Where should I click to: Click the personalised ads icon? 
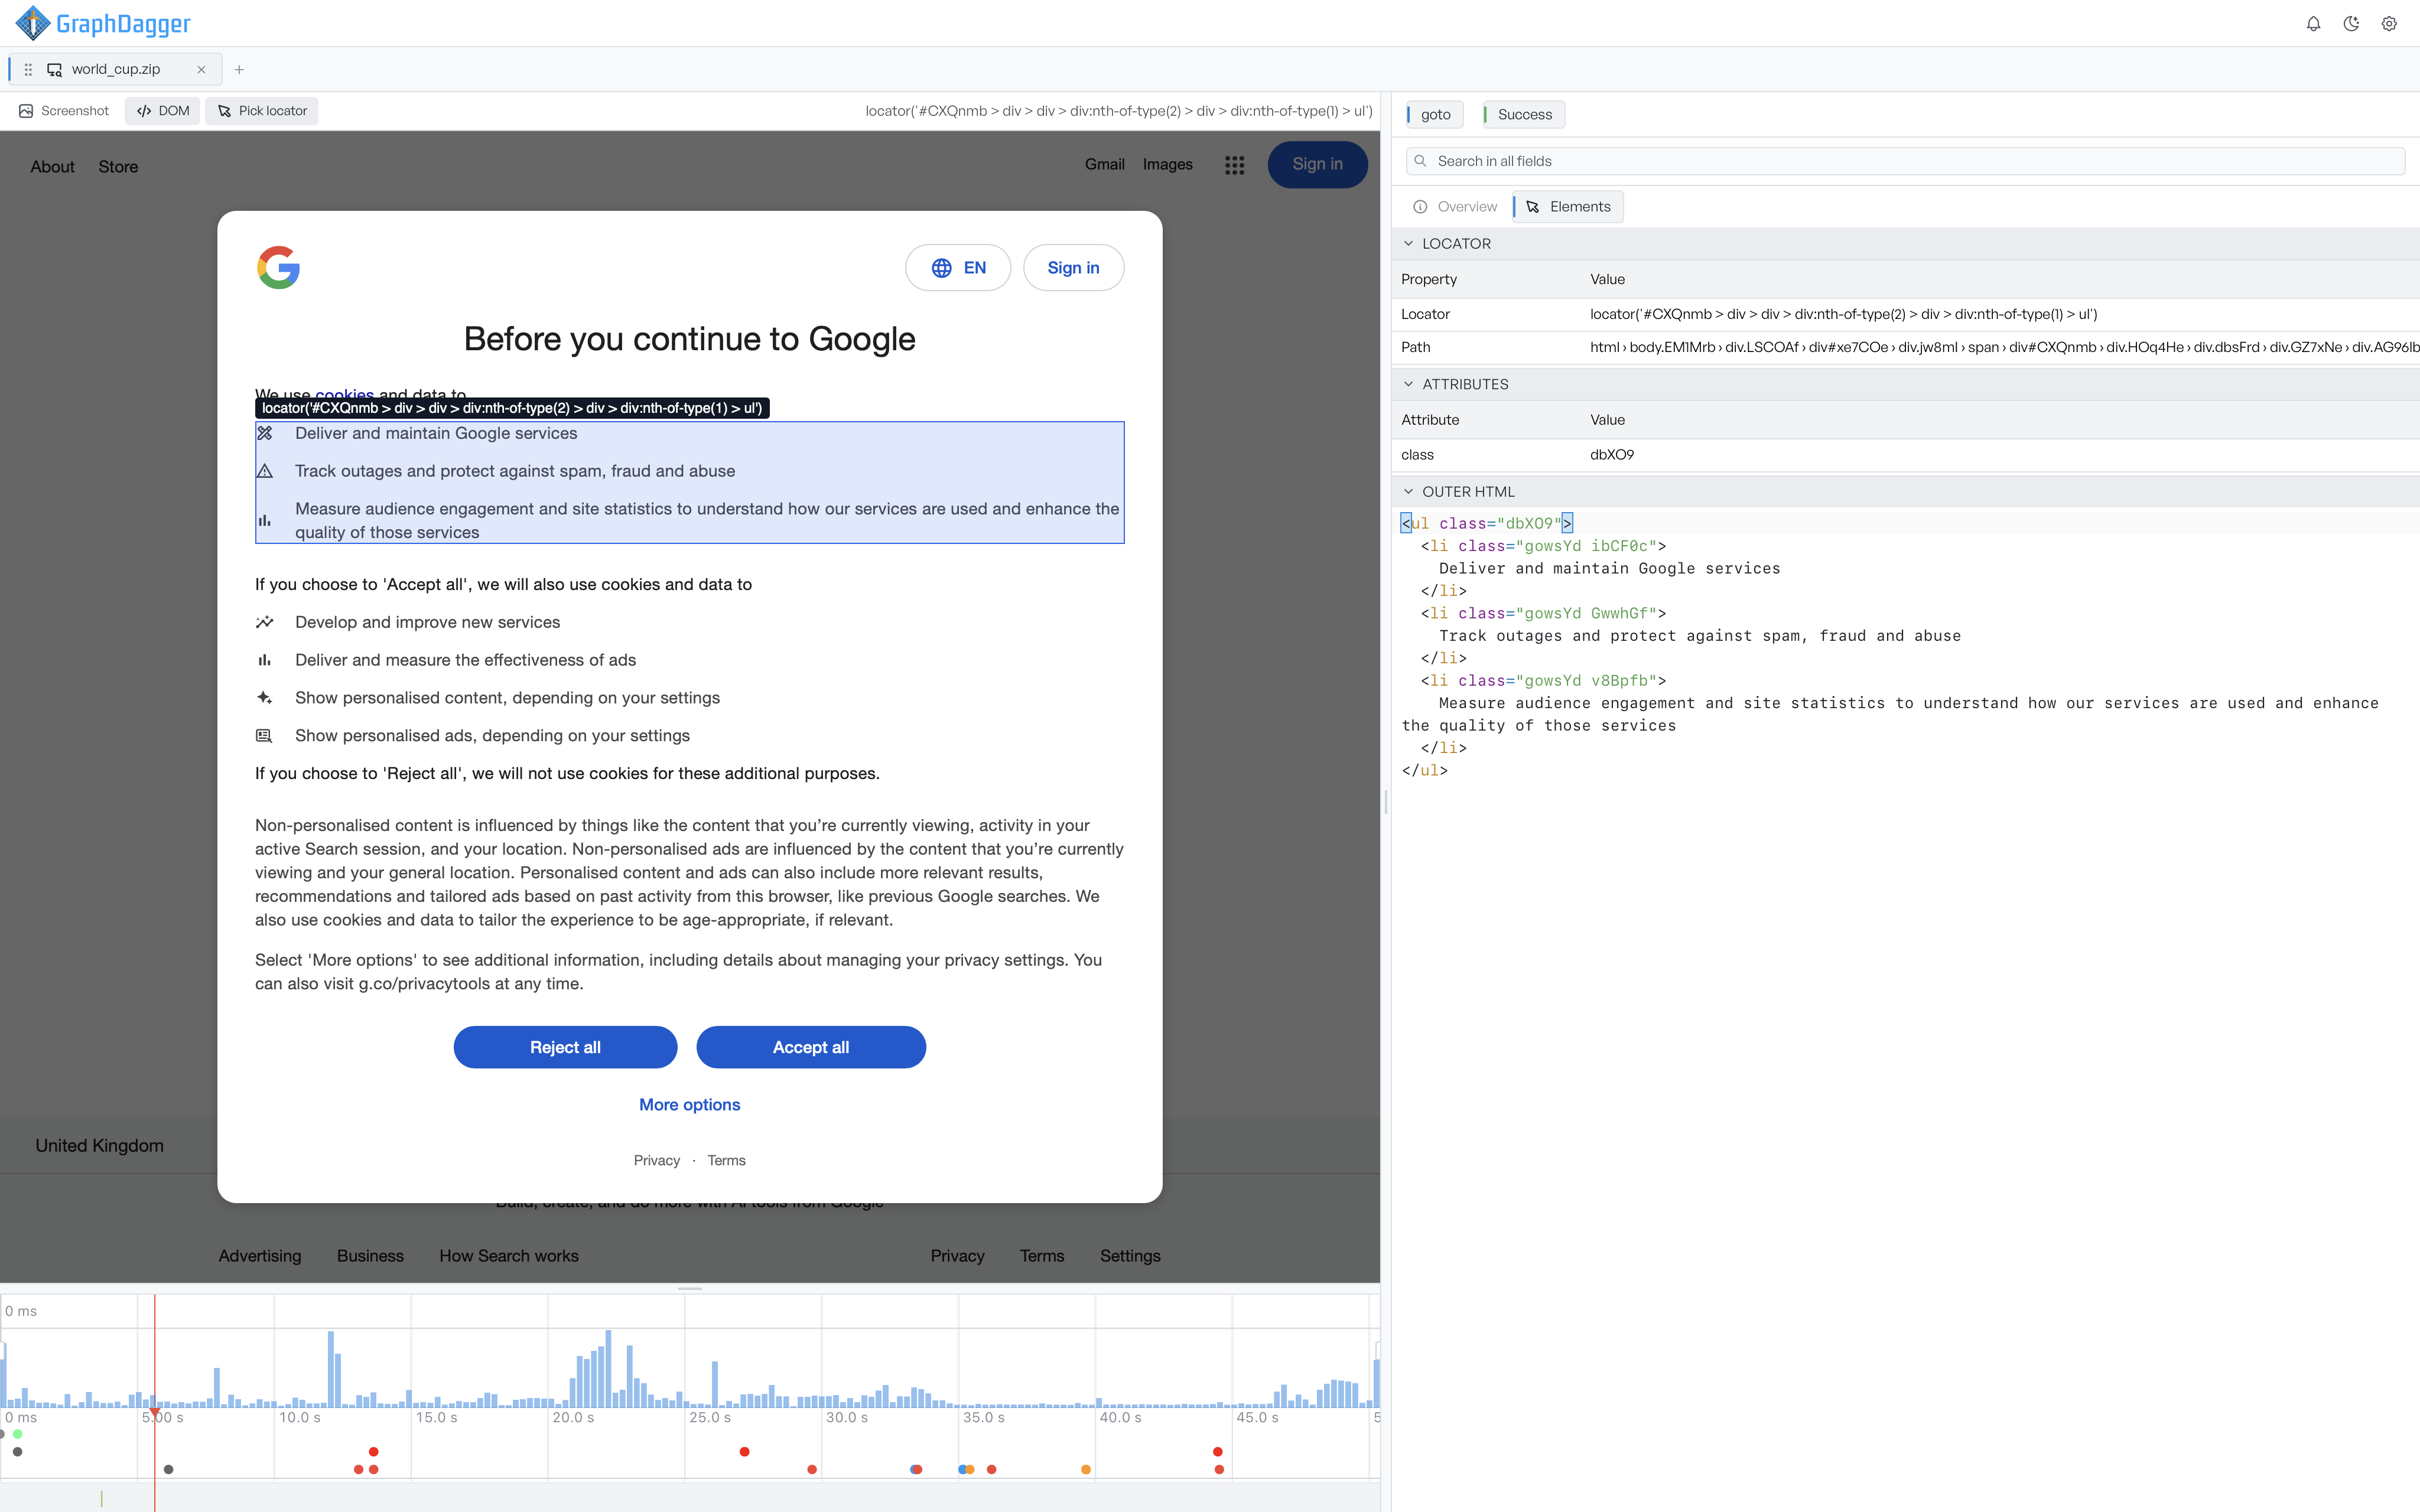tap(265, 736)
